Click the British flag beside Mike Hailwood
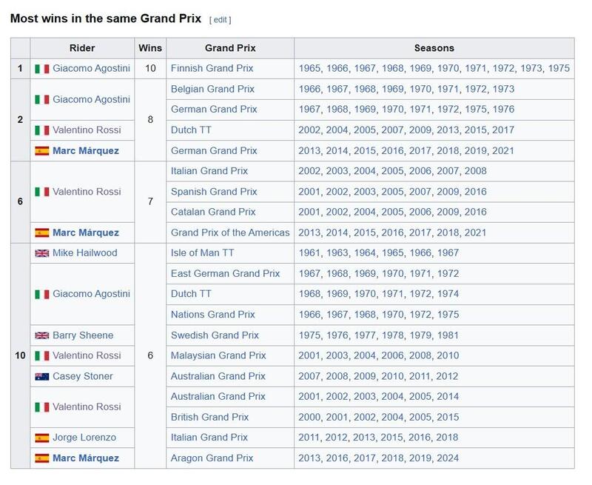 [41, 253]
